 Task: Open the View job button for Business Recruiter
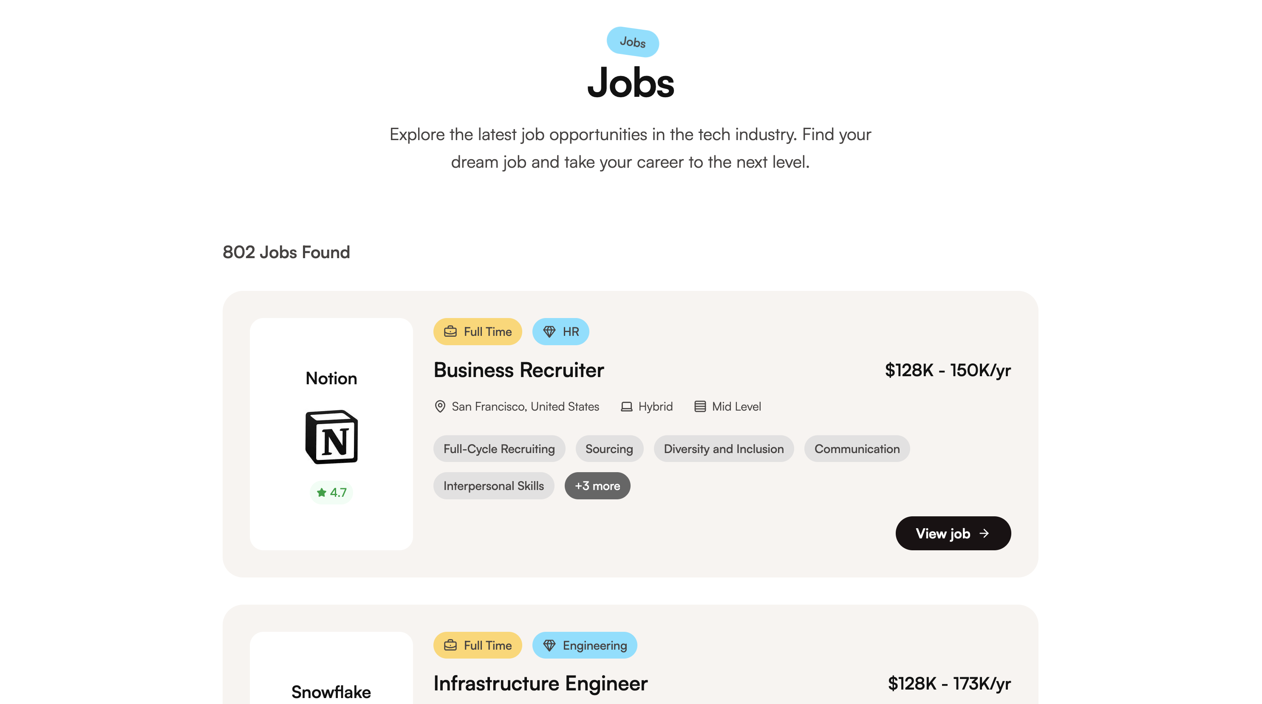click(x=953, y=533)
